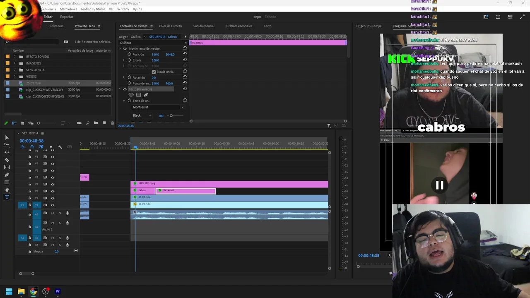
Task: Click the add marker icon in timeline
Action: coord(51,147)
